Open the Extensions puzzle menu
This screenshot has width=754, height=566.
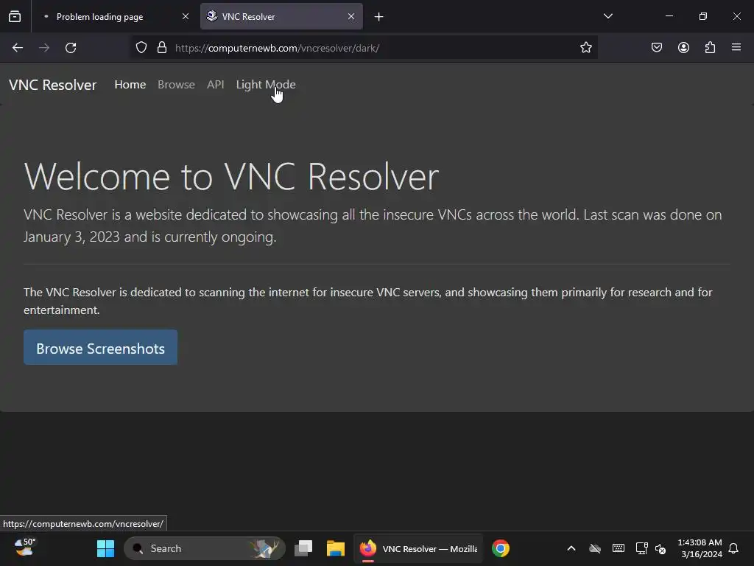click(x=710, y=48)
